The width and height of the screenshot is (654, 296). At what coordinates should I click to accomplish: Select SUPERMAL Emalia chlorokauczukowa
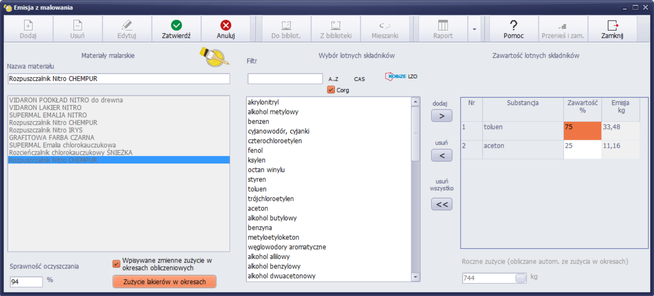119,145
